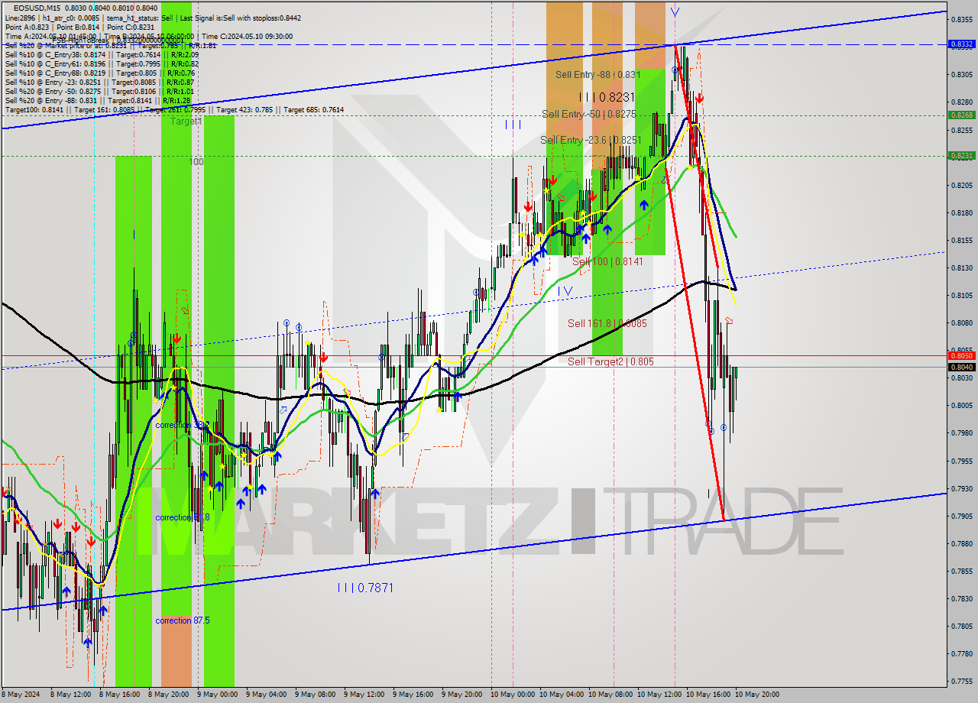Click the '9 May 00:00' time label
The width and height of the screenshot is (978, 703).
coord(217,695)
